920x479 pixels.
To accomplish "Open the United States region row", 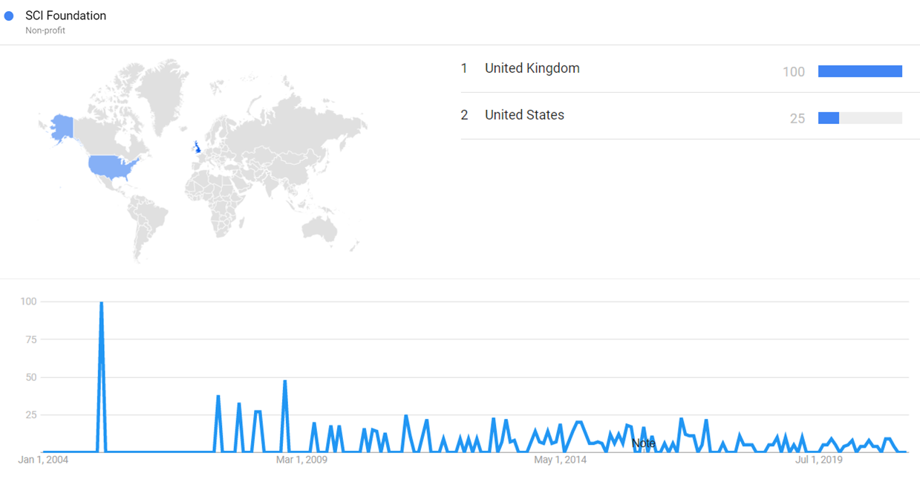I will [x=524, y=115].
